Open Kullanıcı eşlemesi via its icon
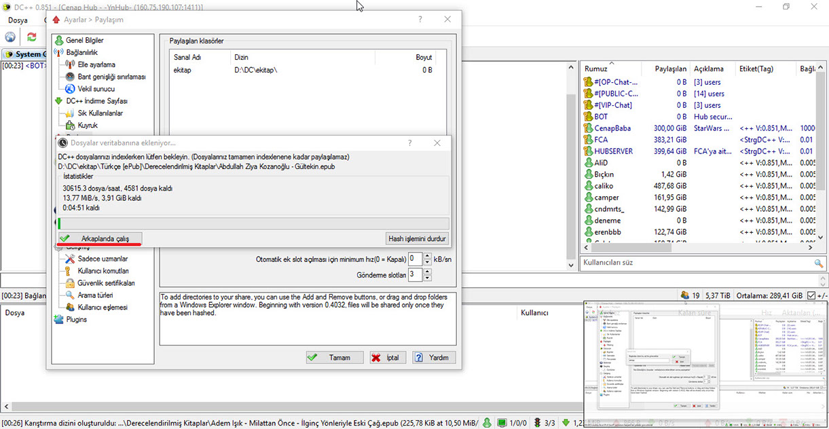Viewport: 829px width, 429px height. pyautogui.click(x=70, y=307)
